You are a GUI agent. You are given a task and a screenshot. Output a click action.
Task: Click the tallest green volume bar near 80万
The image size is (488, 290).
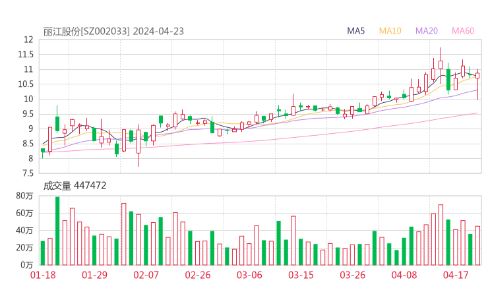[57, 231]
